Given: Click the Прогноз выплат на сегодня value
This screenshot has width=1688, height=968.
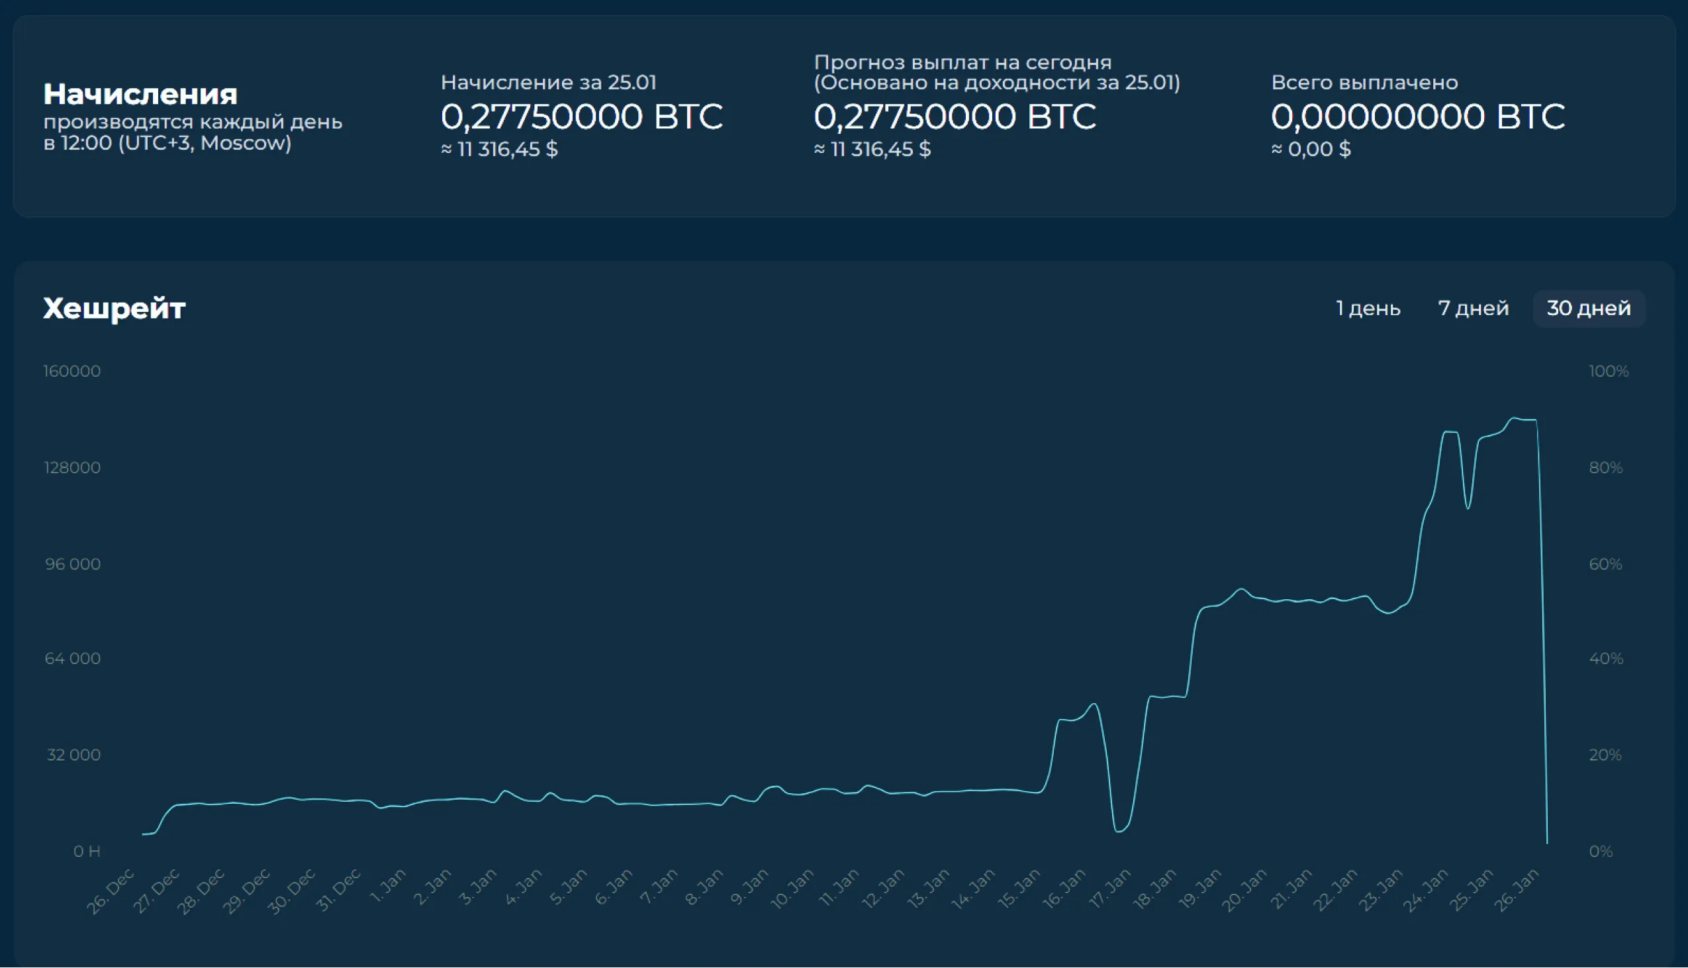Looking at the screenshot, I should [955, 117].
